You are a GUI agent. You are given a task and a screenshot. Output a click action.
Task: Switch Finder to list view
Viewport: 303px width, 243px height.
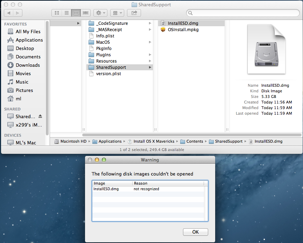(66, 13)
